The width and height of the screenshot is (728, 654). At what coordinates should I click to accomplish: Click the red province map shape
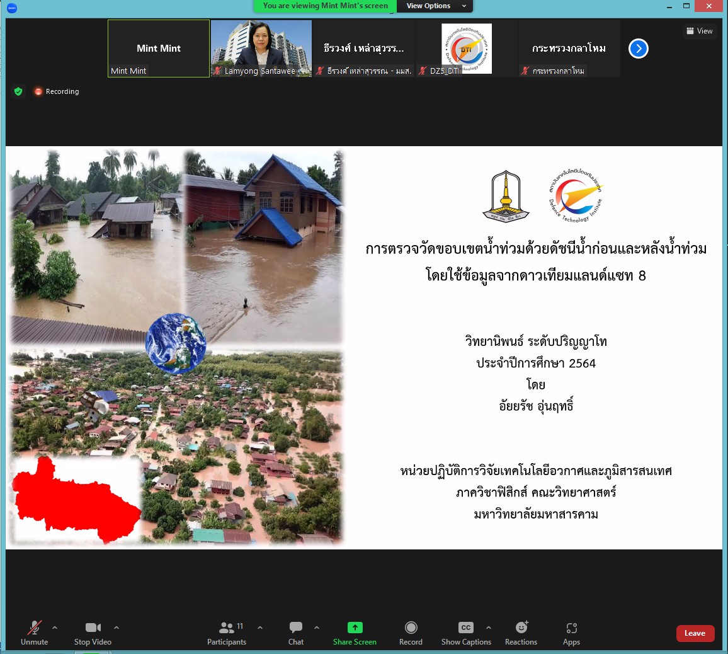[x=76, y=500]
